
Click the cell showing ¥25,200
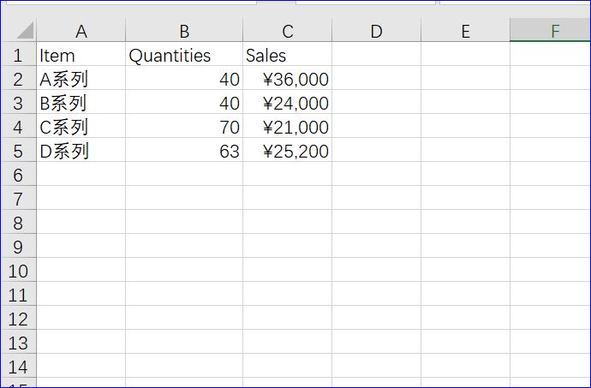tap(288, 152)
